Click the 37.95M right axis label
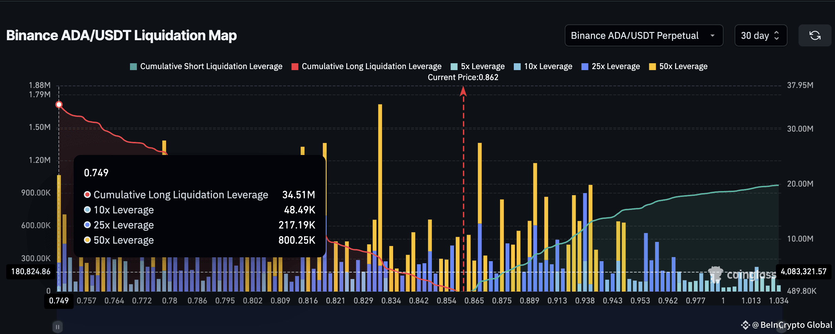This screenshot has height=334, width=835. 800,85
